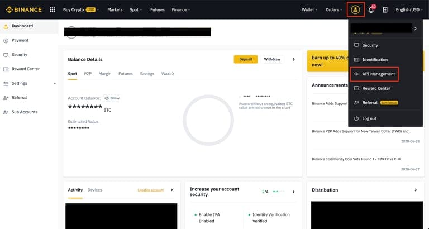Screen dimensions: 429x229
Task: Show the hidden account balance
Action: point(112,98)
